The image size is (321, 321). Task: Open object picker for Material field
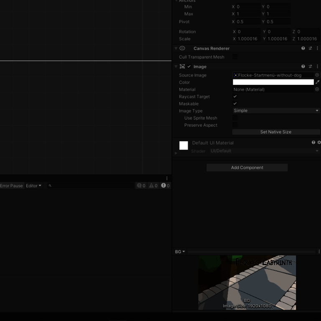tap(317, 89)
